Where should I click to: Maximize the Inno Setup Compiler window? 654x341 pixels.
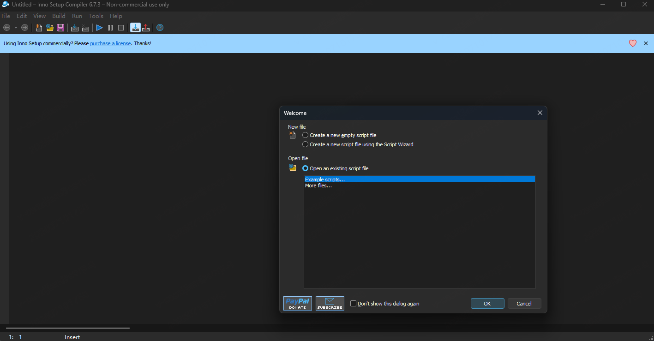(624, 5)
